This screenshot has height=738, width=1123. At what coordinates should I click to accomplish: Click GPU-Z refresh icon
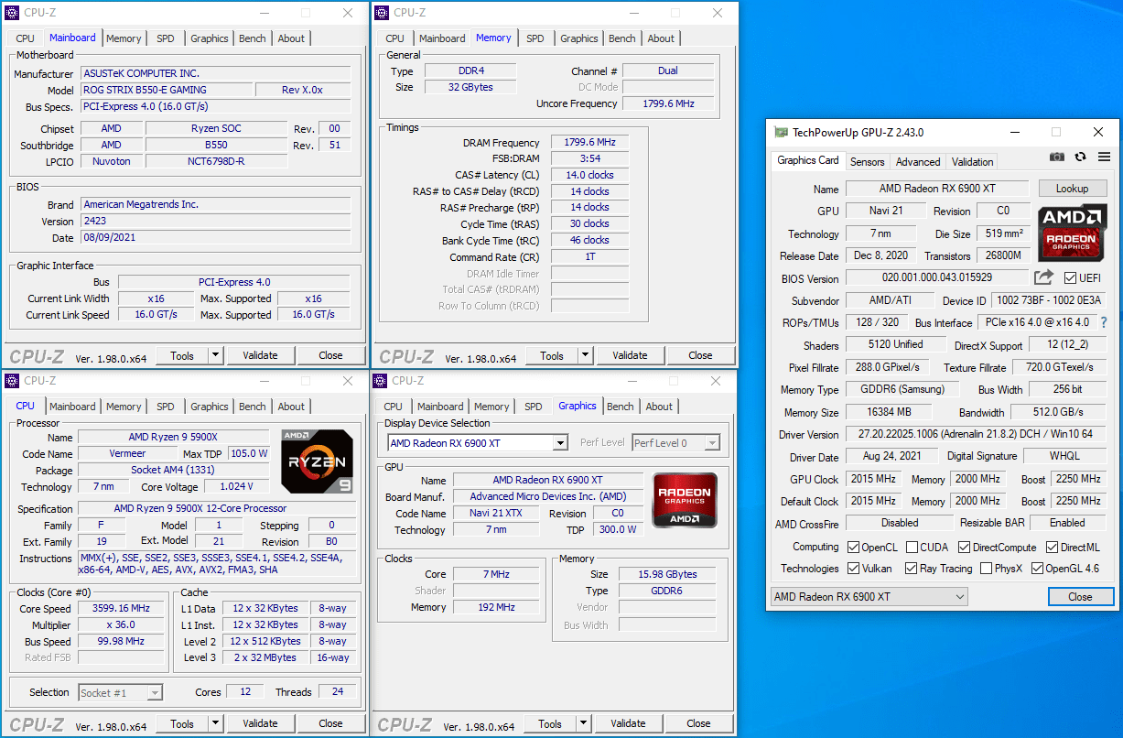[1081, 157]
